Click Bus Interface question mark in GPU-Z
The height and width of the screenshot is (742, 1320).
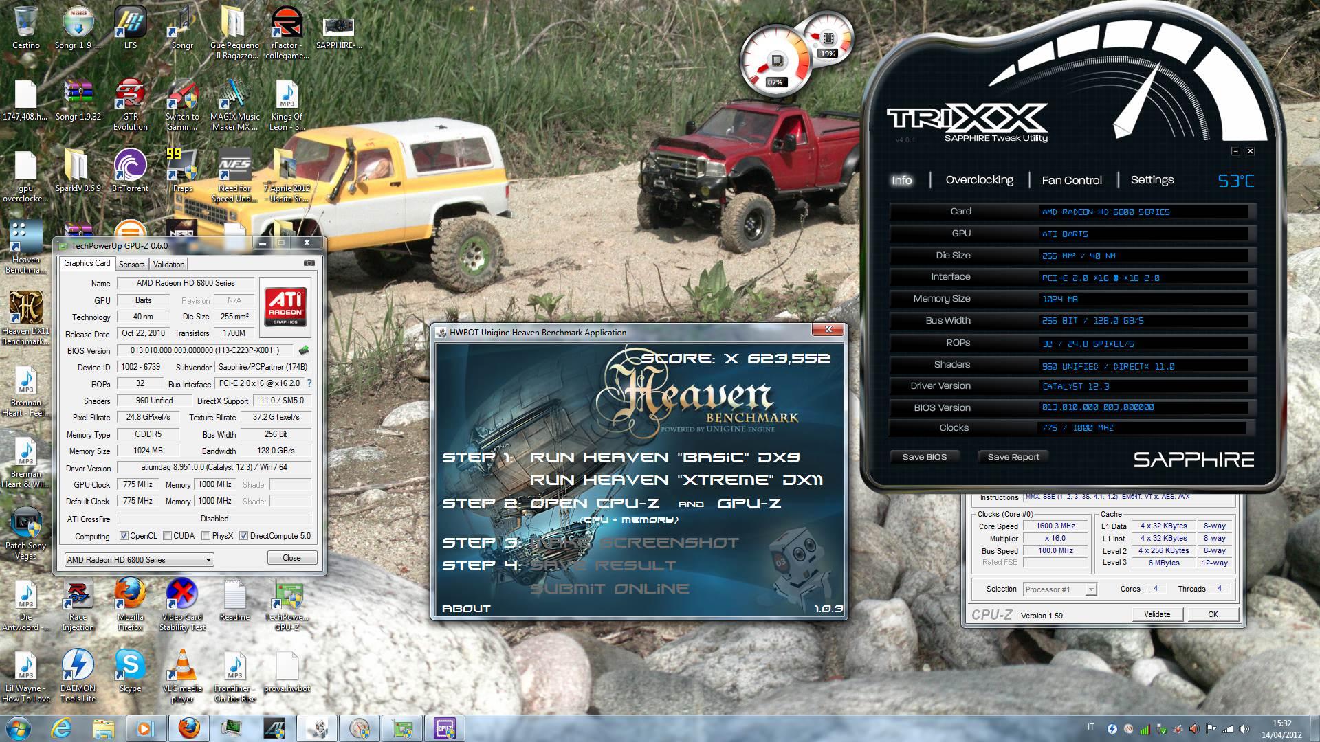pyautogui.click(x=309, y=383)
